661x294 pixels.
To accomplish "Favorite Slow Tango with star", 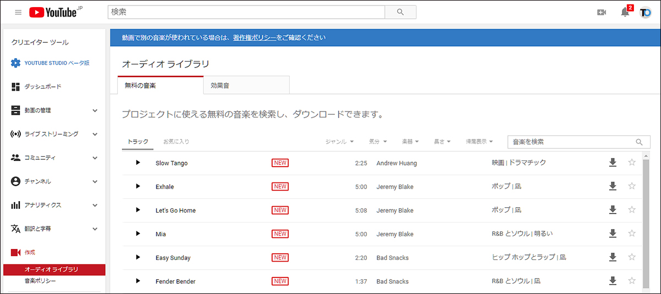I will [x=632, y=163].
